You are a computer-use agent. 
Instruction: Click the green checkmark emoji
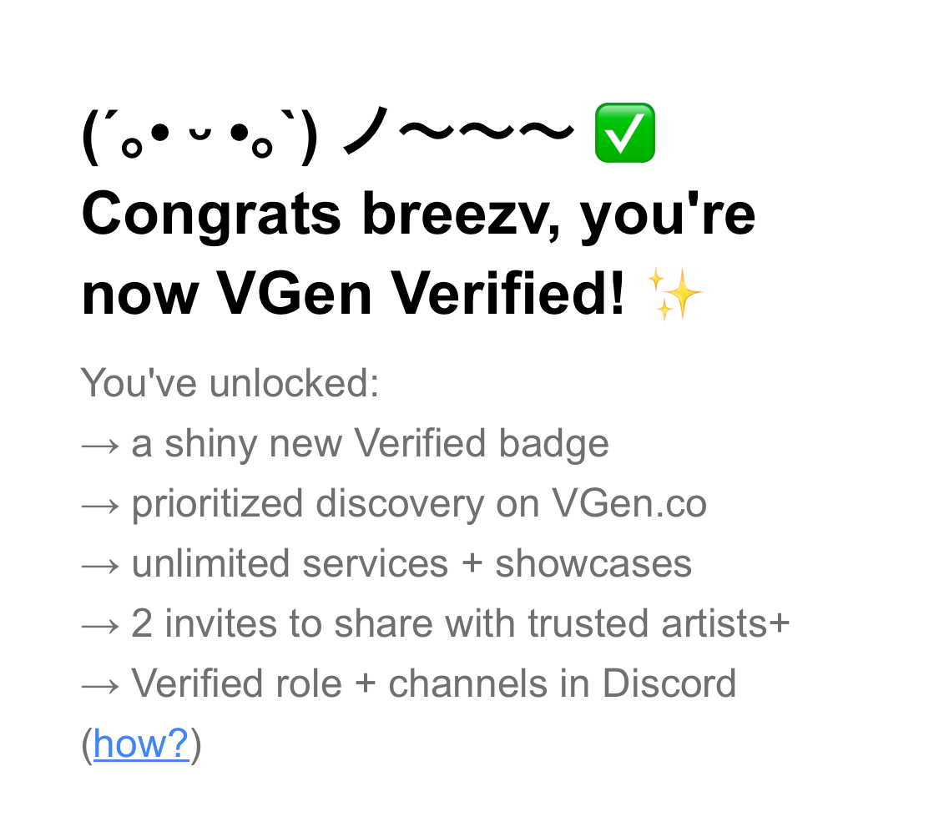(623, 134)
